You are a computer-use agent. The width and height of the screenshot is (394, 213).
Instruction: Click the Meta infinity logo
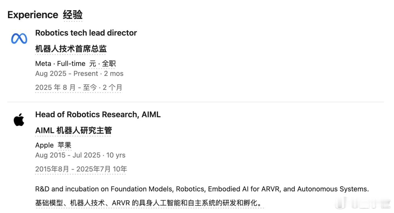(x=19, y=38)
